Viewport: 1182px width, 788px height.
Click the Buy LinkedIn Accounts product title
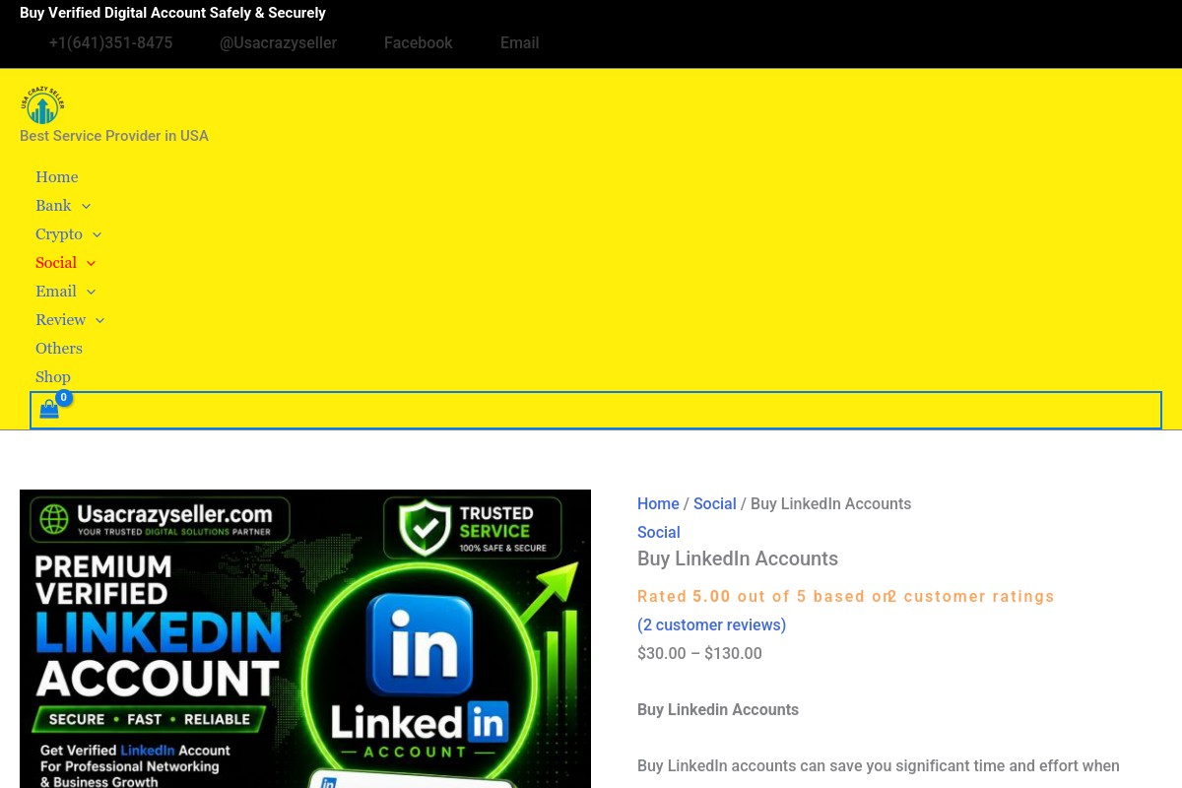pos(738,558)
